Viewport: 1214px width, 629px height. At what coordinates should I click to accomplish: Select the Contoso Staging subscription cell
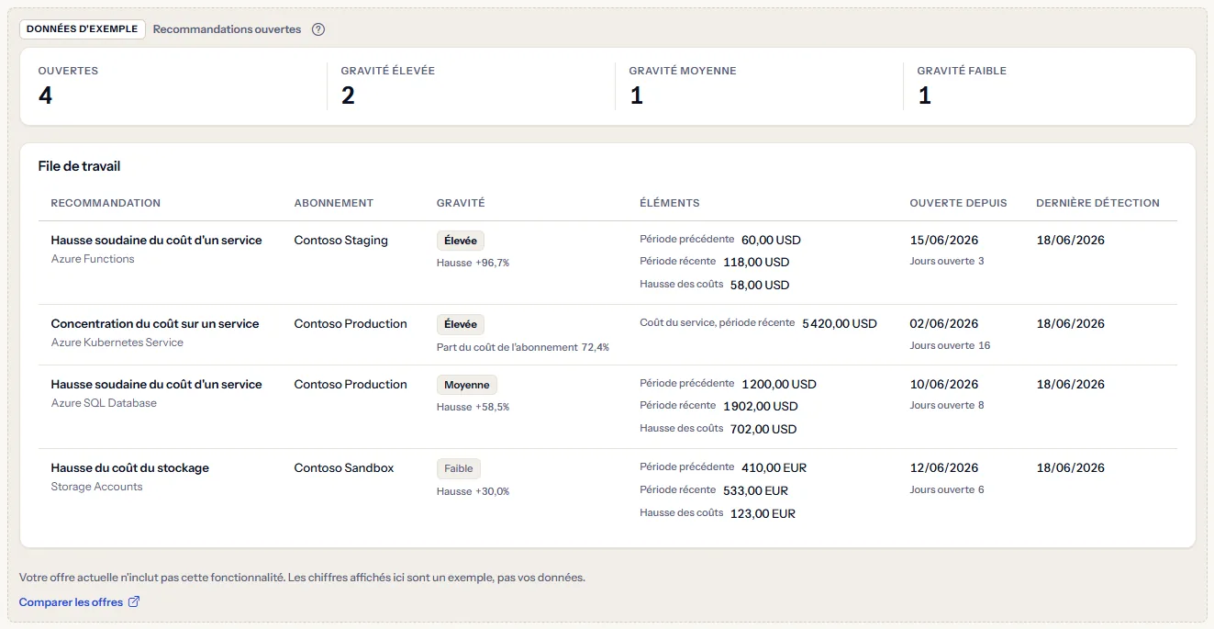(x=341, y=241)
